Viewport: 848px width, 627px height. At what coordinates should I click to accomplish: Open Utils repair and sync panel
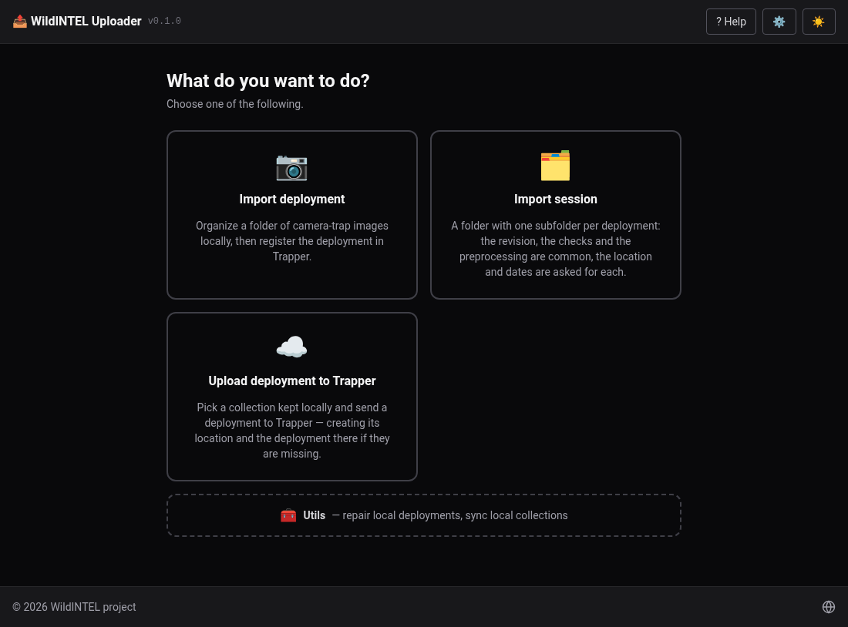coord(423,515)
